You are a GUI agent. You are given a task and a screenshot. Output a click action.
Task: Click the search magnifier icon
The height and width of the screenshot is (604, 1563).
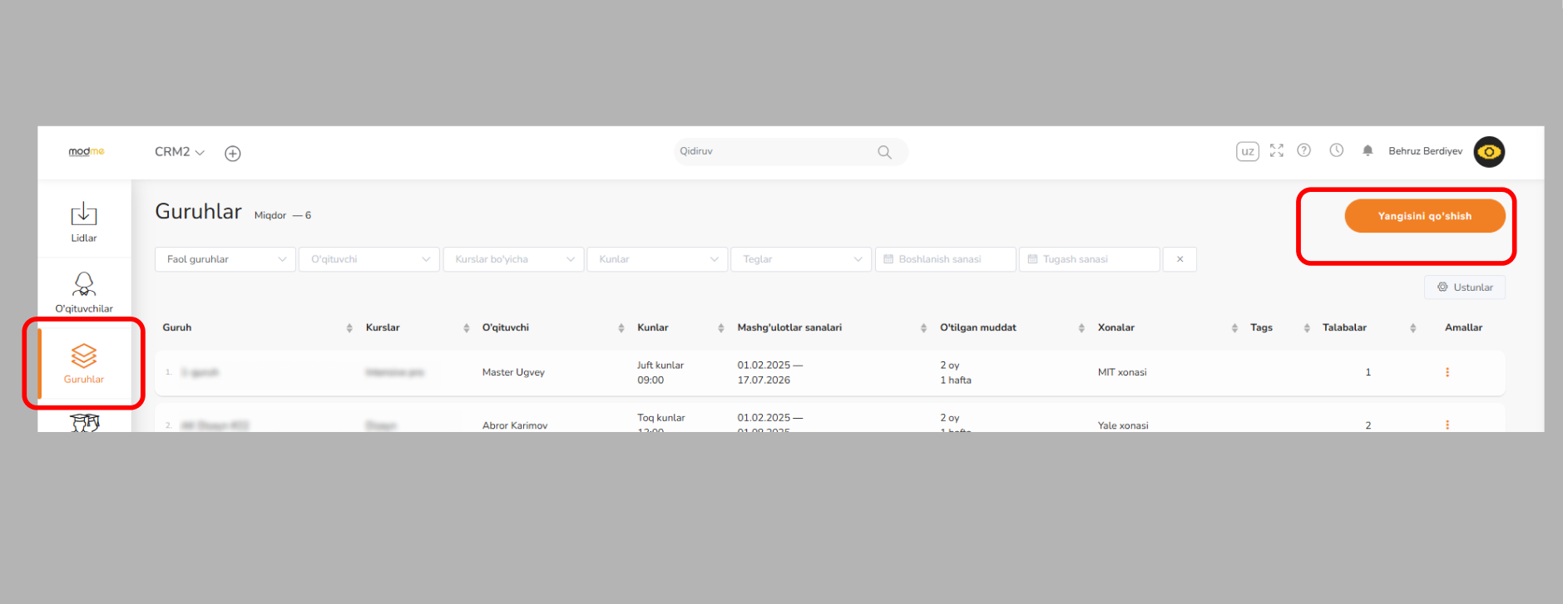[x=884, y=152]
